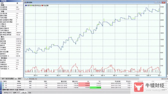Click the 参数 header in statistics panel
Viewport: 168px width, 94px height.
click(2, 3)
